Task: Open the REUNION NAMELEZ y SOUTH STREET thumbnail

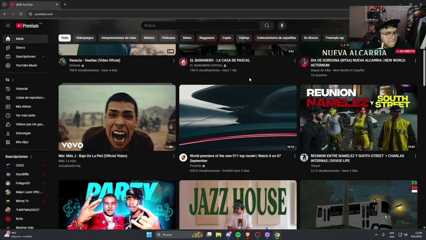Action: (x=359, y=118)
